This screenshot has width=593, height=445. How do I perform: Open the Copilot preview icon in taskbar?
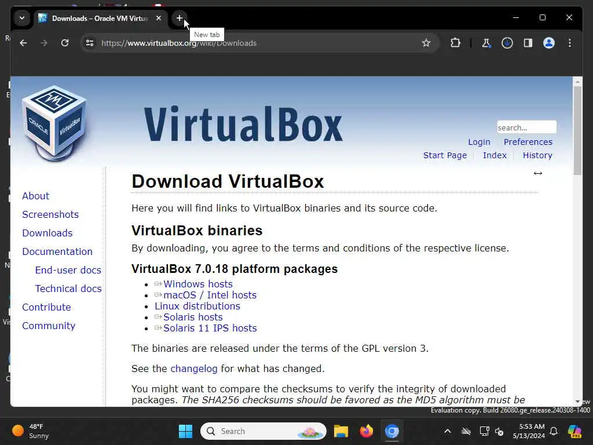574,431
